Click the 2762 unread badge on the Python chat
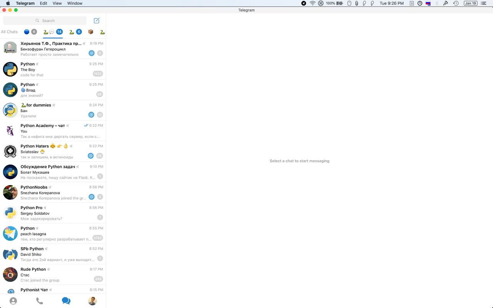 [98, 238]
